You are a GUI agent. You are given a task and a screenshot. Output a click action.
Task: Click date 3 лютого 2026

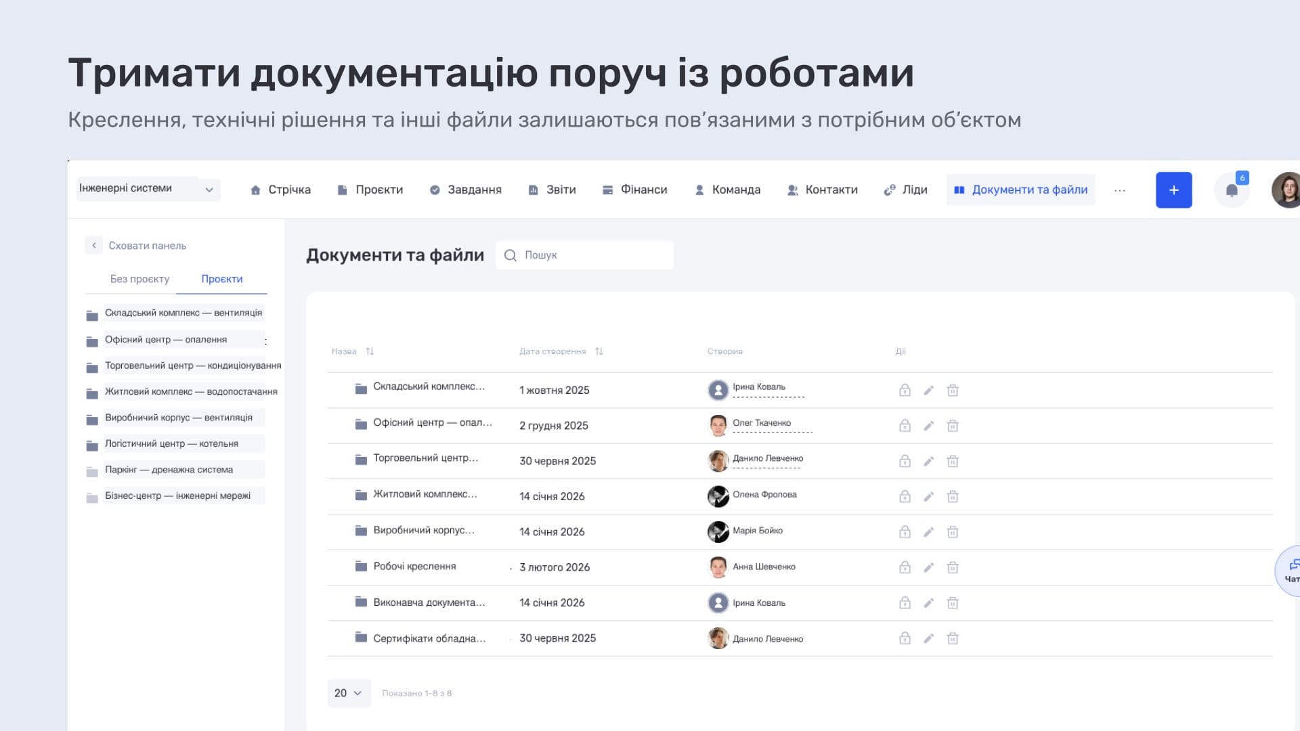point(554,567)
